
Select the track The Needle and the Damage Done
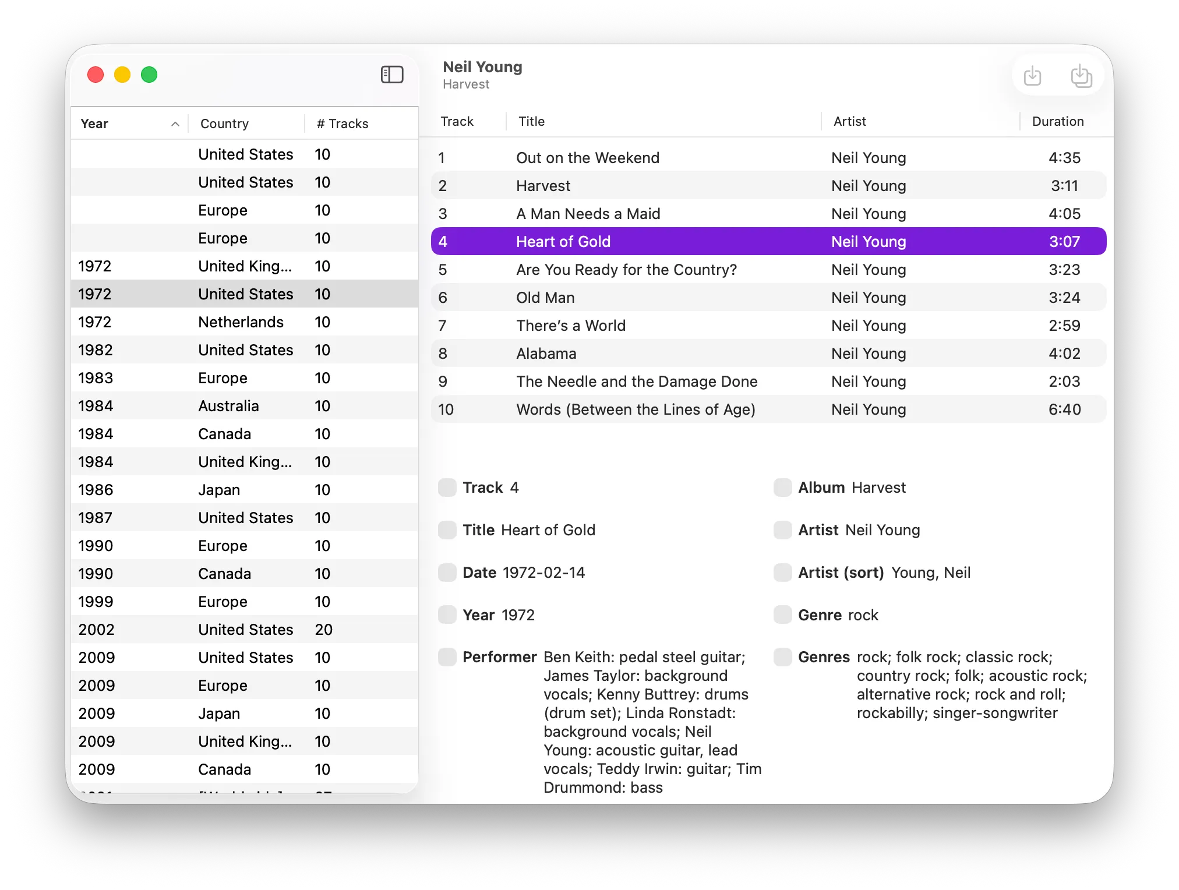(641, 382)
